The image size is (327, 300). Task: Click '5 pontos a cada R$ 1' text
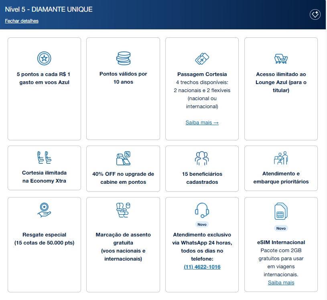43,74
